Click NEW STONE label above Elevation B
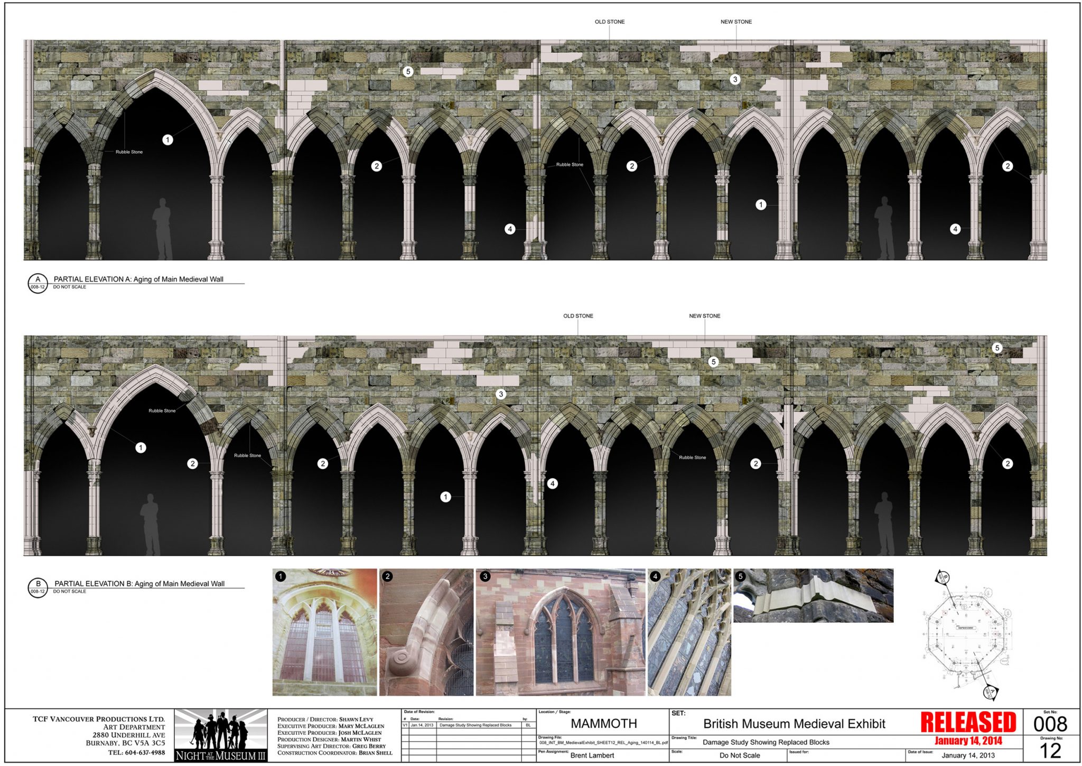The height and width of the screenshot is (766, 1082). pos(704,316)
